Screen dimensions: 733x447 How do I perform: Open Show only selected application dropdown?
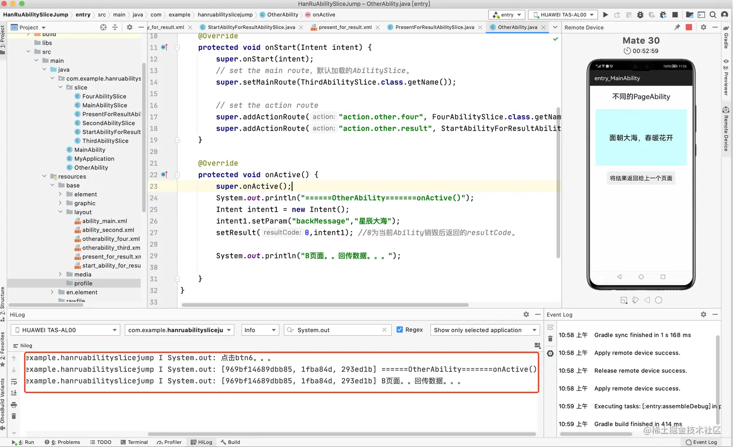[x=485, y=330]
